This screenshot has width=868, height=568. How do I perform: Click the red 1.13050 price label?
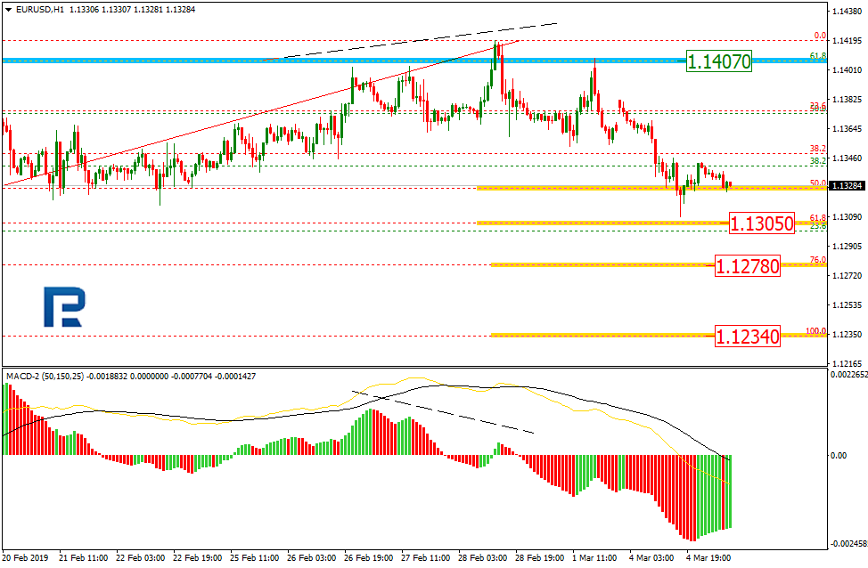762,223
